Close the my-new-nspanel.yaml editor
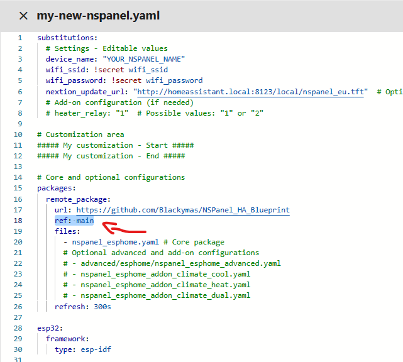 pyautogui.click(x=23, y=16)
